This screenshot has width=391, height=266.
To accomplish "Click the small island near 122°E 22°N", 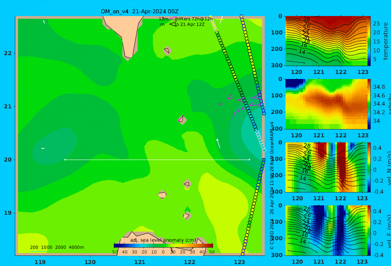I will (167, 51).
